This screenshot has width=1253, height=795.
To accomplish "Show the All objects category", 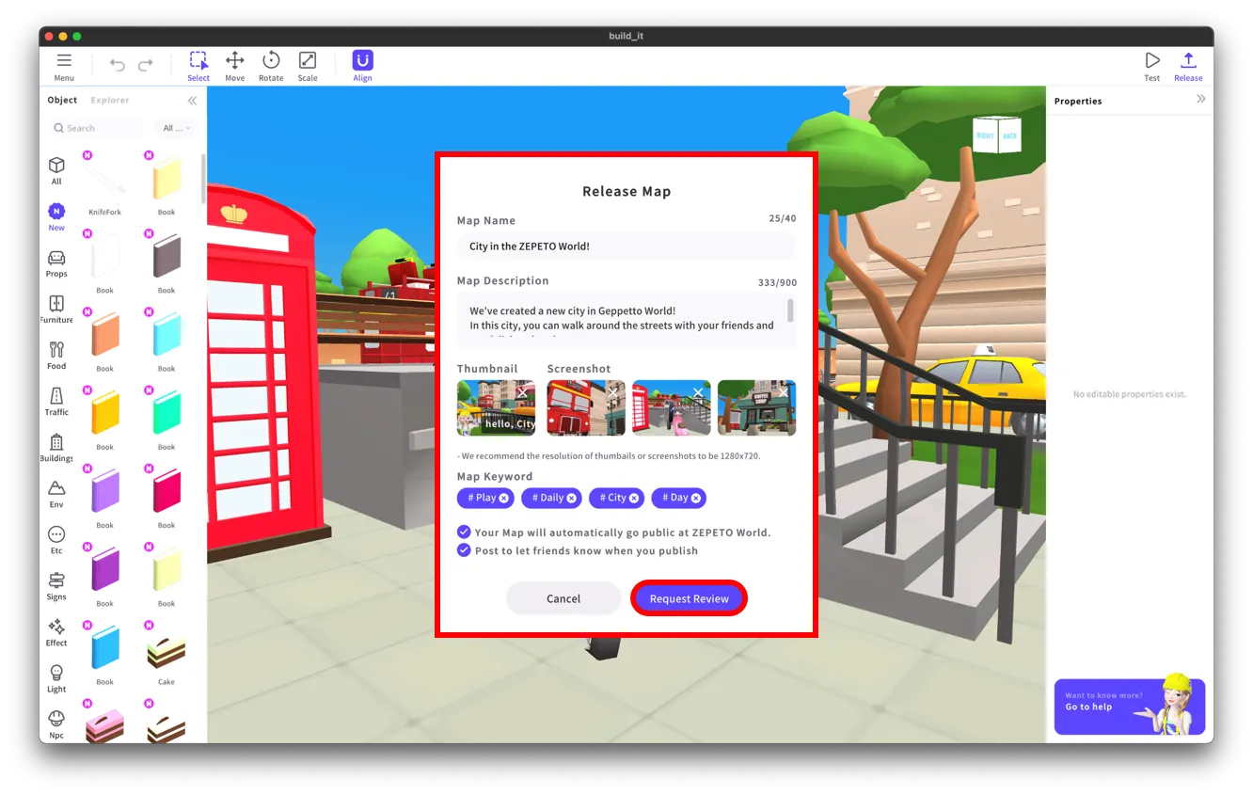I will point(56,170).
